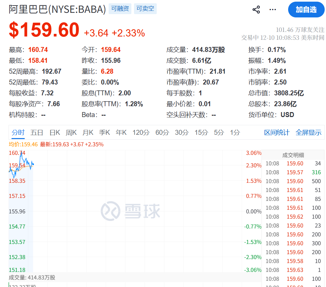Select the 周K weekly chart tab

[x=71, y=132]
